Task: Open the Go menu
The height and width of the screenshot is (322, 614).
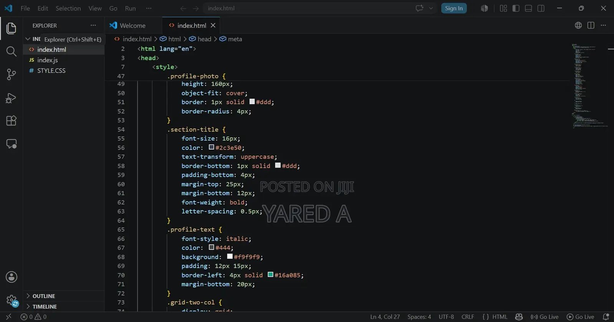Action: click(113, 8)
